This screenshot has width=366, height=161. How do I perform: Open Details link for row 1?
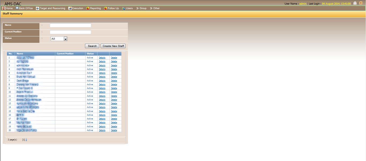click(102, 58)
